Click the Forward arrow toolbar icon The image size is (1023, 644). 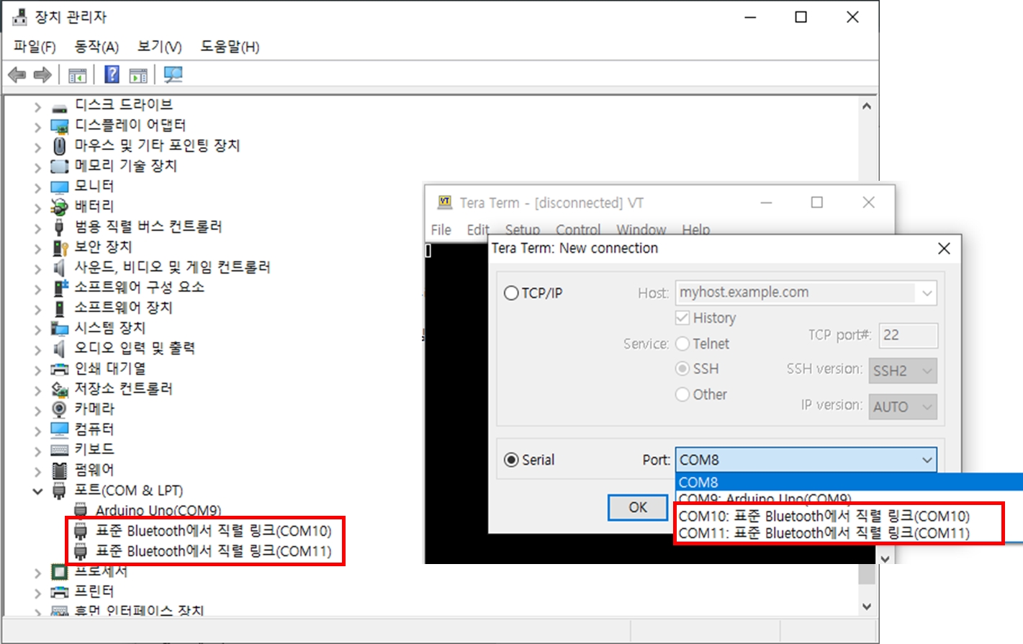click(42, 75)
